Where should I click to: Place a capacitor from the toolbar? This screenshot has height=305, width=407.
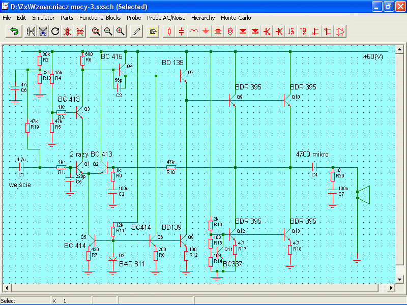tap(182, 32)
